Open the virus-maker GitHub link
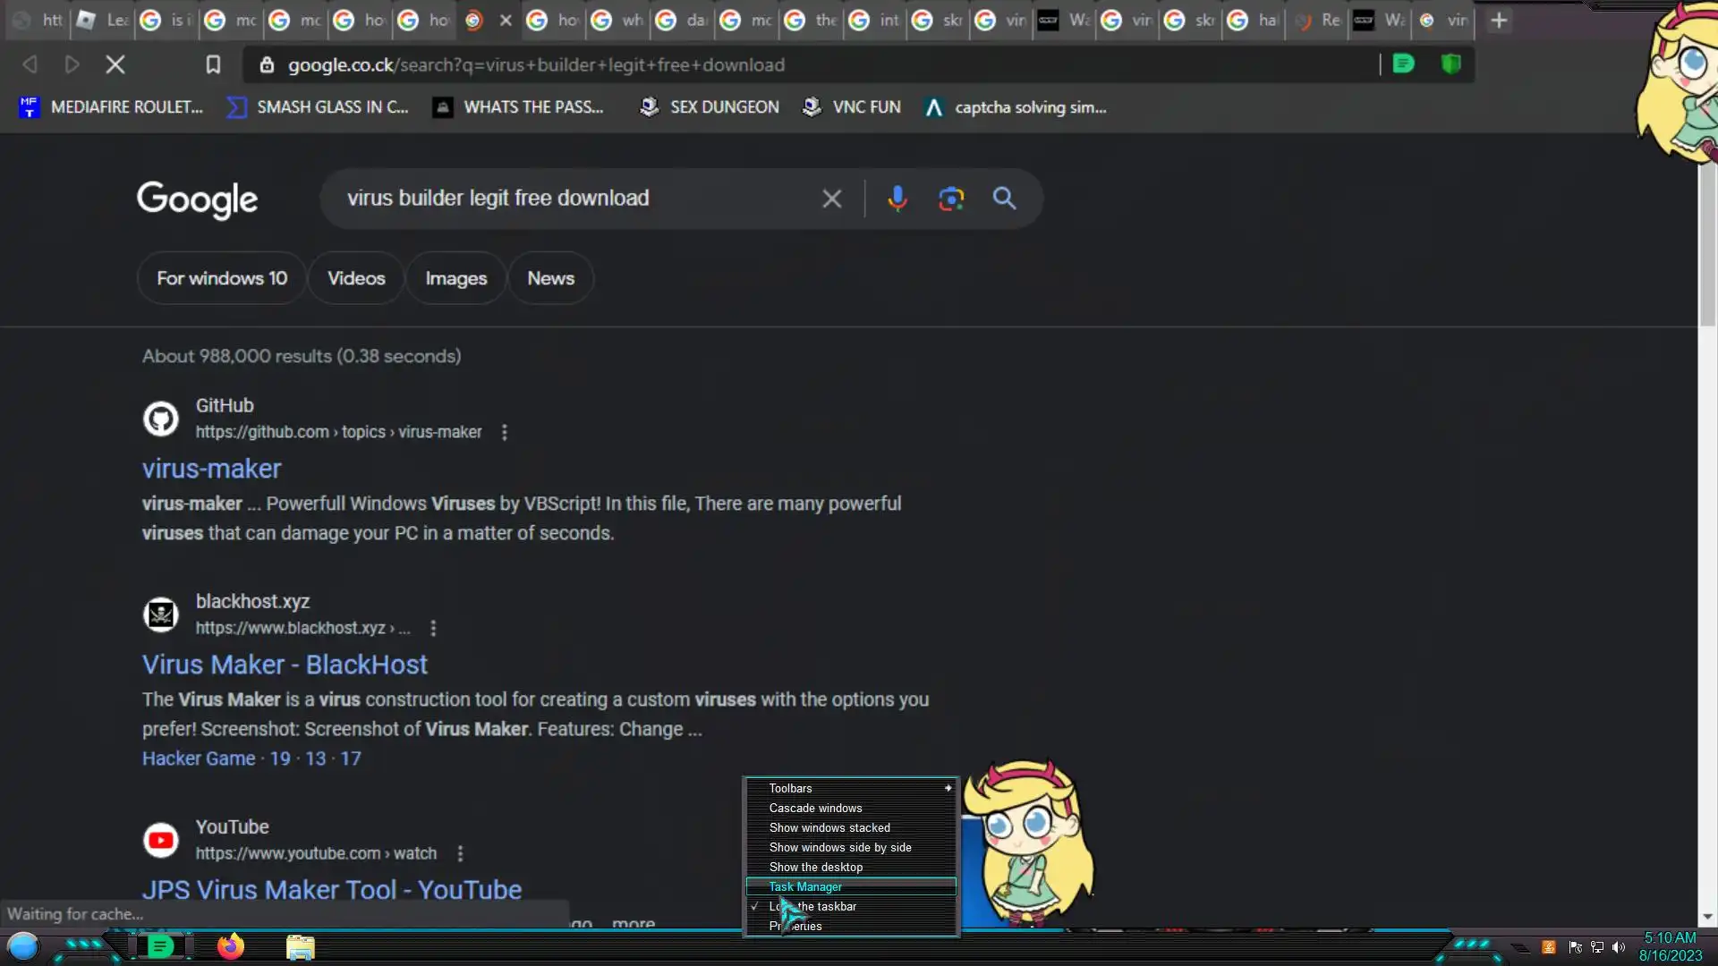 211,469
